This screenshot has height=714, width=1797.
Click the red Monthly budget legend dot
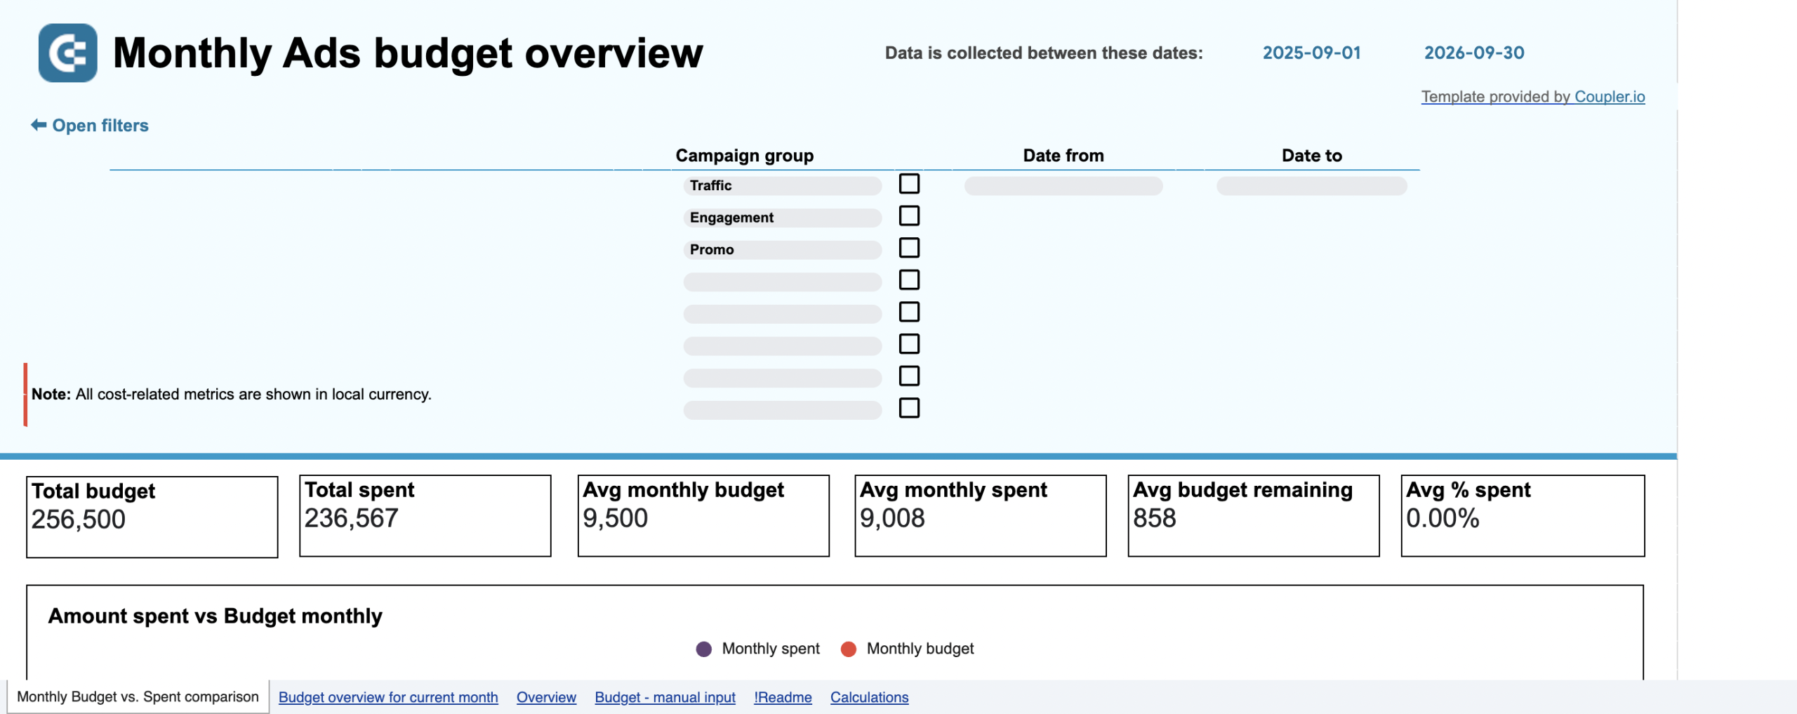(x=848, y=649)
